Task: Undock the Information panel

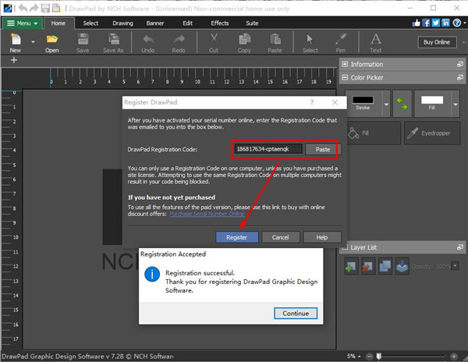Action: [460, 64]
